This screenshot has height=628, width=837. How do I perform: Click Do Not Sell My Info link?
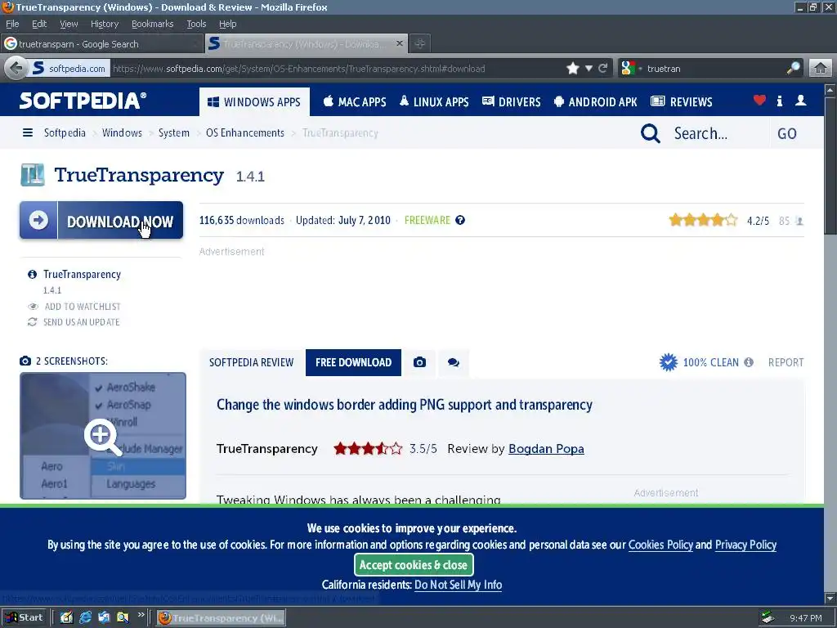458,585
